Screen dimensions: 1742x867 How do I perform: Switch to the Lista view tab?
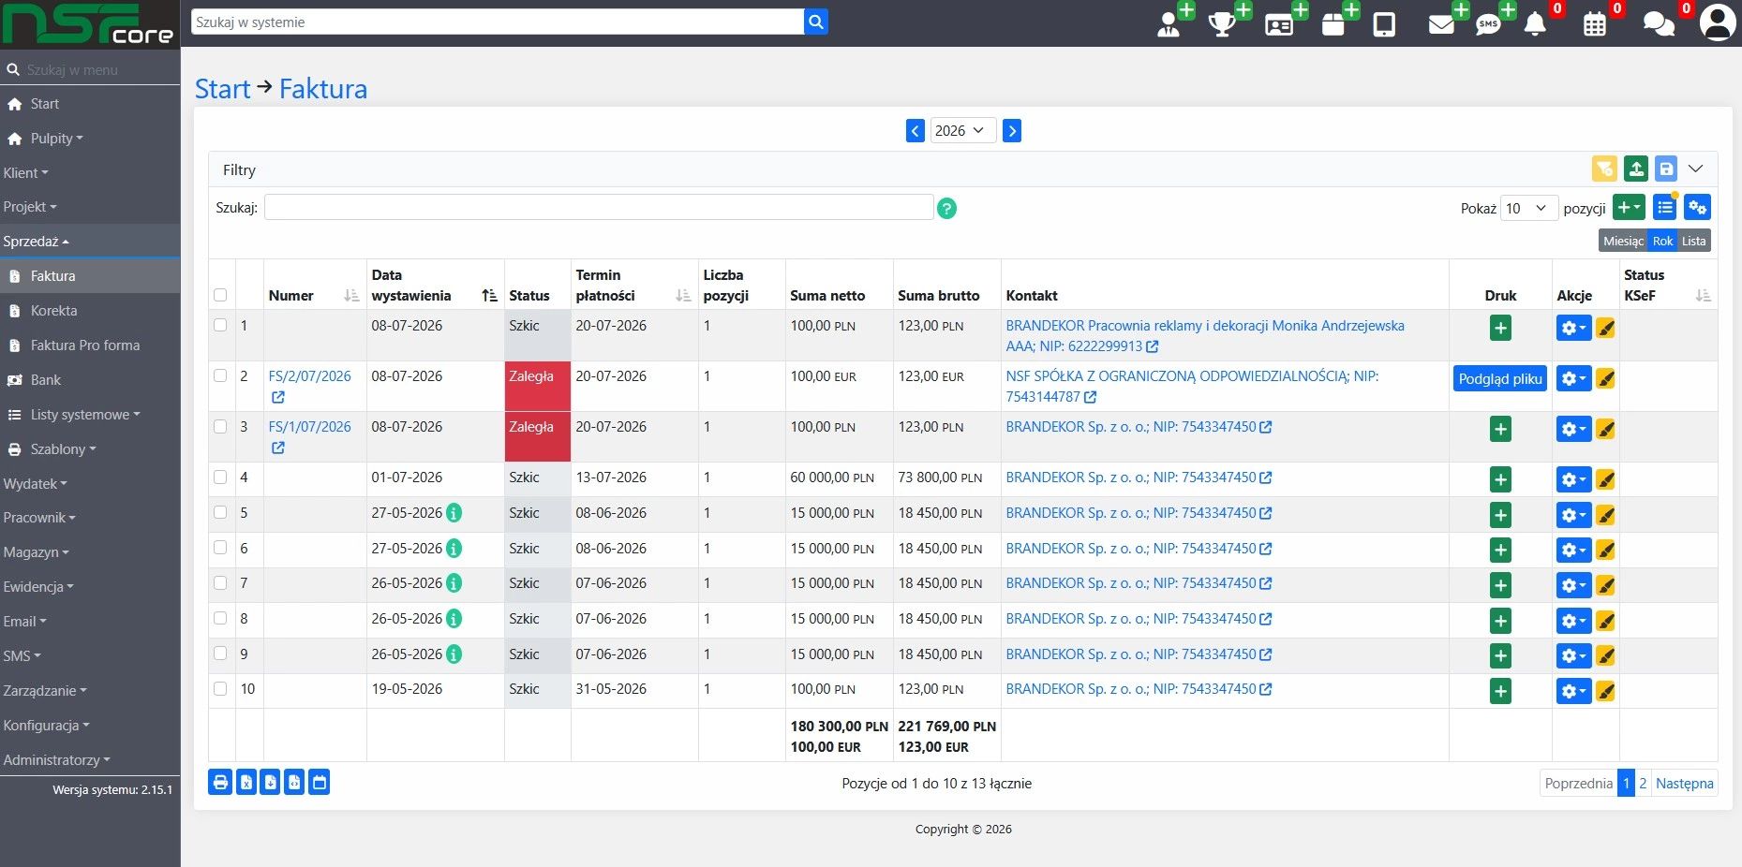pos(1694,241)
